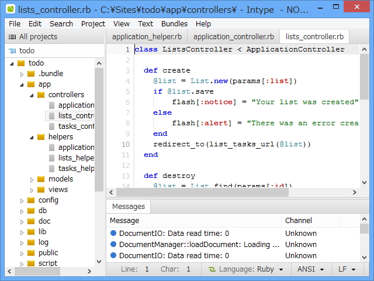
Task: Click line number 10 in gutter
Action: point(126,145)
